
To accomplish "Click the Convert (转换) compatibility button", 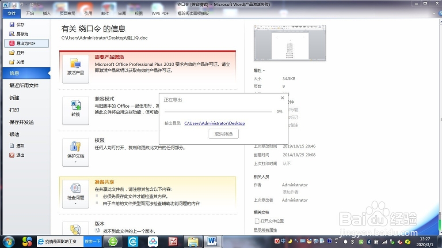I will tap(76, 111).
